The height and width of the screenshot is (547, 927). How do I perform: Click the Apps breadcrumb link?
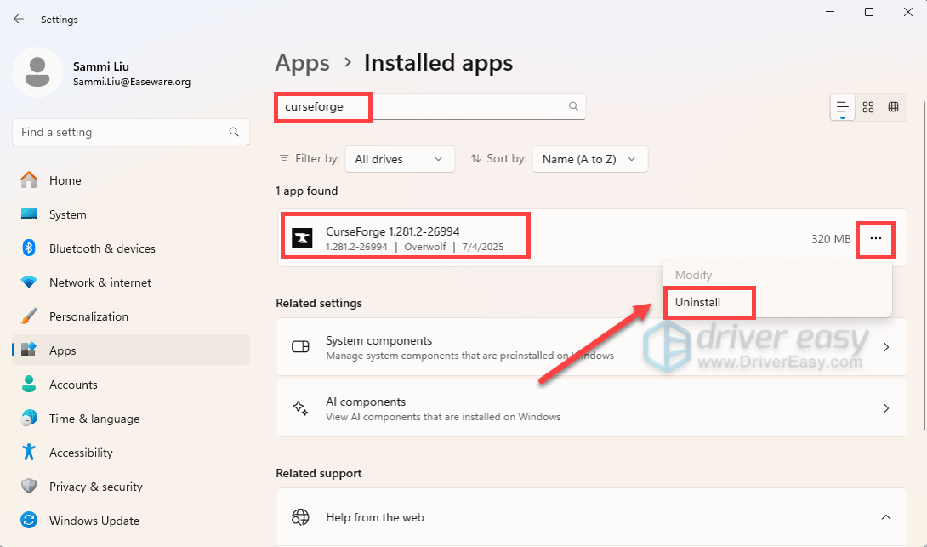coord(302,63)
